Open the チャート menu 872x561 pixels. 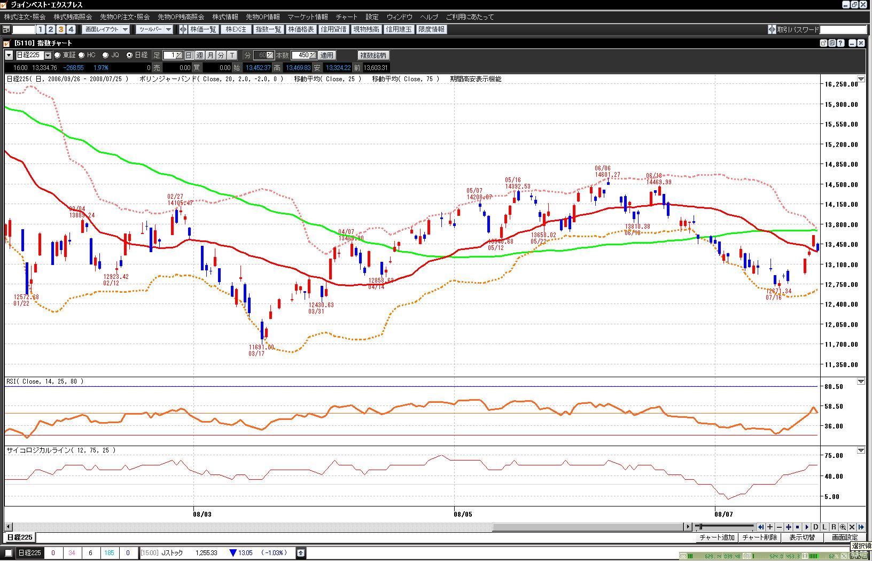346,17
